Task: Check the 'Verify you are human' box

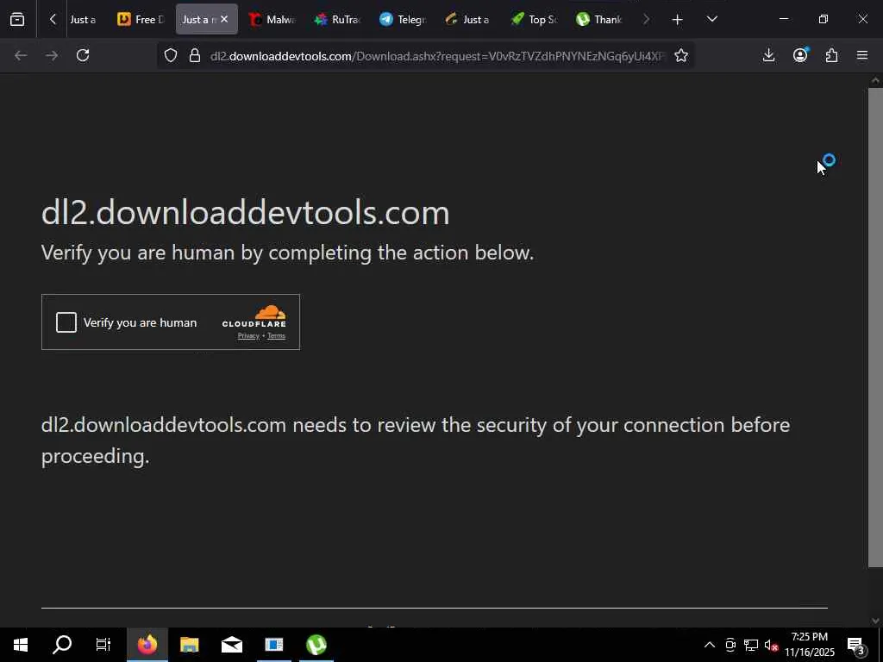Action: tap(66, 322)
